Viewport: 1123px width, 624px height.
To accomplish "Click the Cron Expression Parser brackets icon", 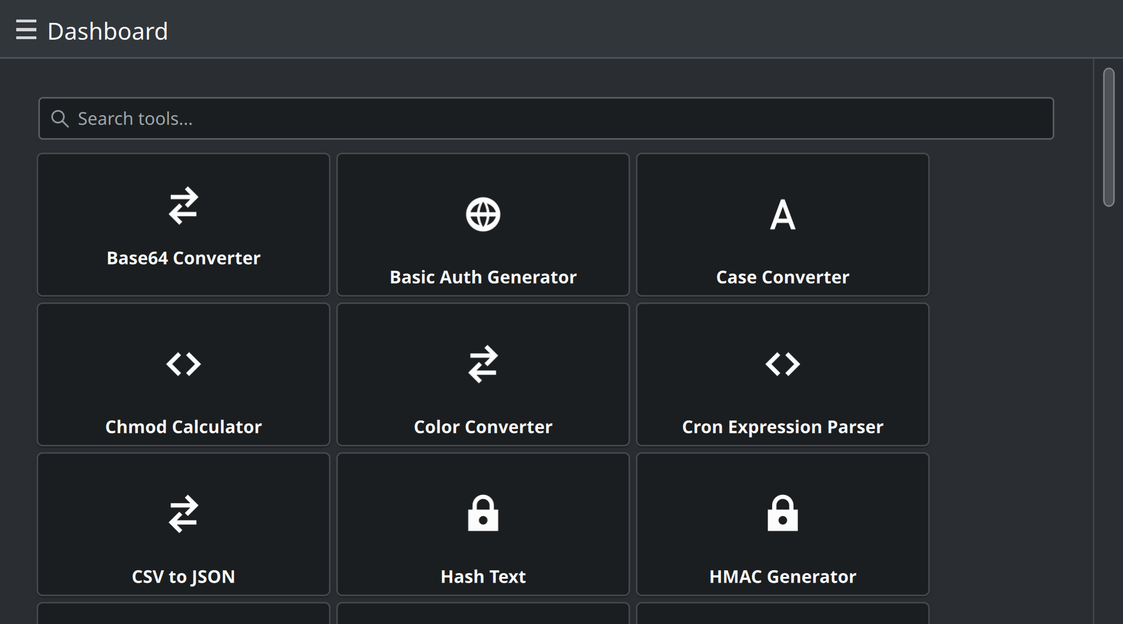I will 783,364.
